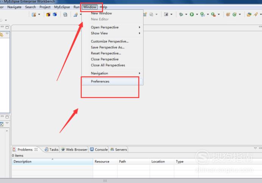Click the screenshot capture toolbar icon
Screen dimensions: 262x183
[166, 14]
